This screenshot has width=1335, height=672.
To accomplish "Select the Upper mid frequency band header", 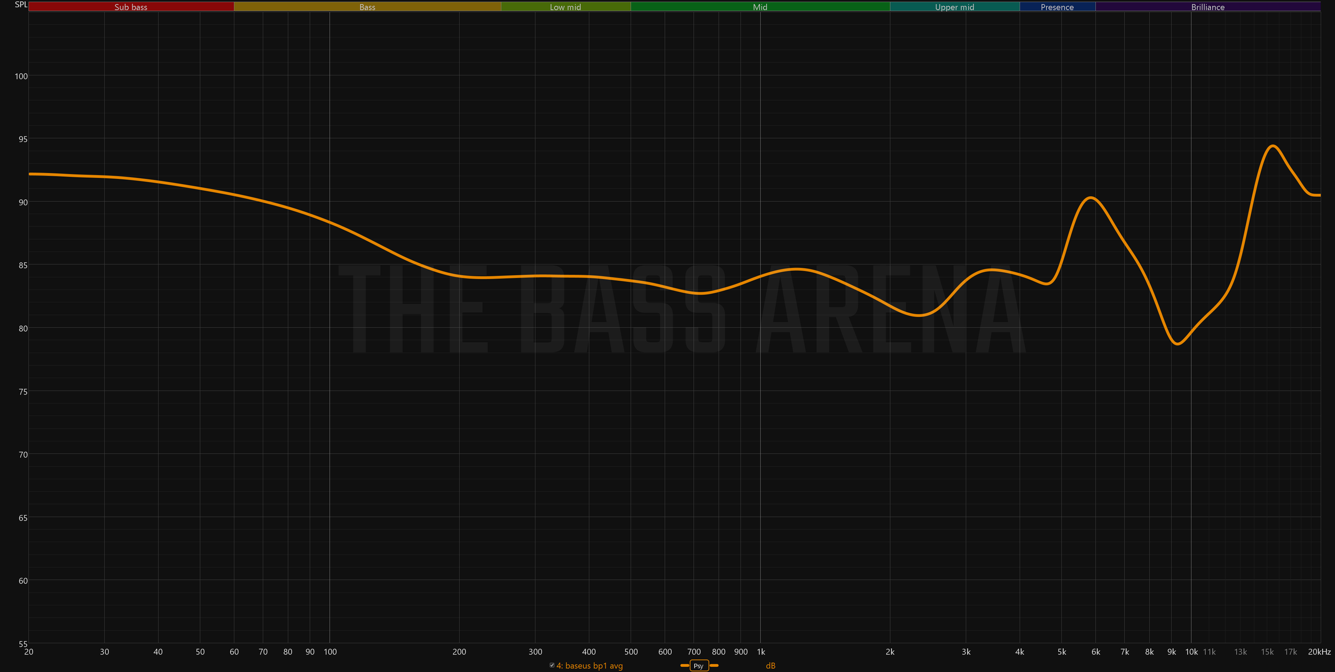I will coord(955,7).
